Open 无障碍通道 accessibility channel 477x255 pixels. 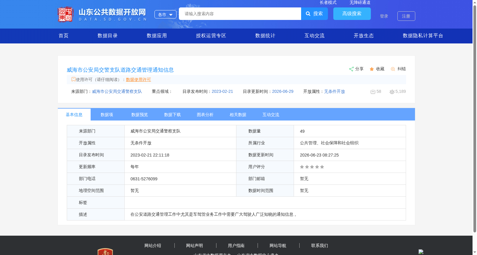click(x=360, y=3)
